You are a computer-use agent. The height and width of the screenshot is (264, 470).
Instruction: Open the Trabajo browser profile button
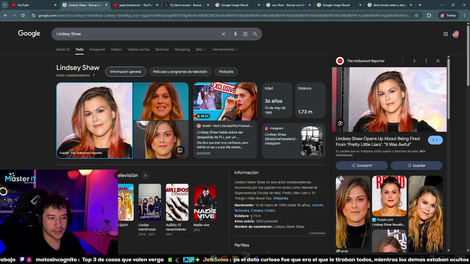tap(448, 15)
